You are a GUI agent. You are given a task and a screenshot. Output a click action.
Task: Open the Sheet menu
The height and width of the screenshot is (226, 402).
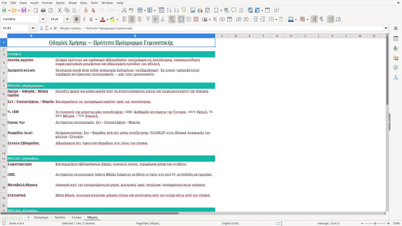(x=72, y=3)
